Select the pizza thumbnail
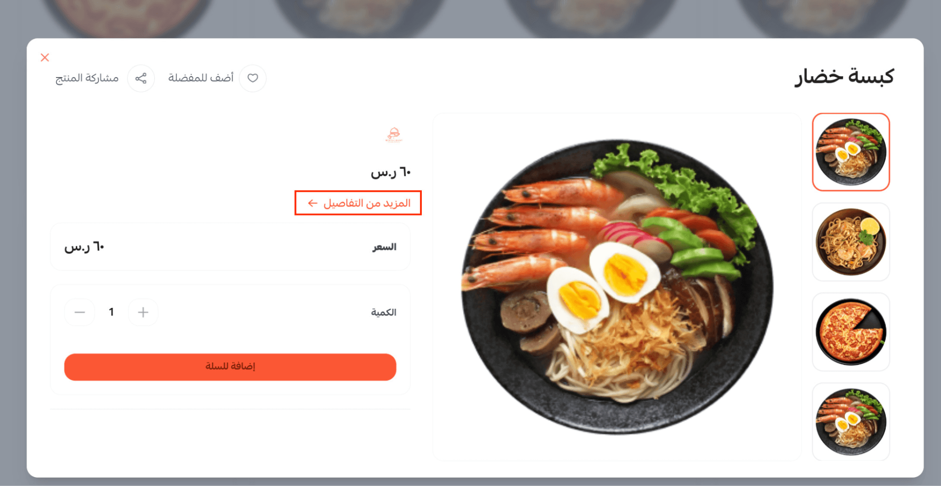This screenshot has height=486, width=941. point(851,332)
